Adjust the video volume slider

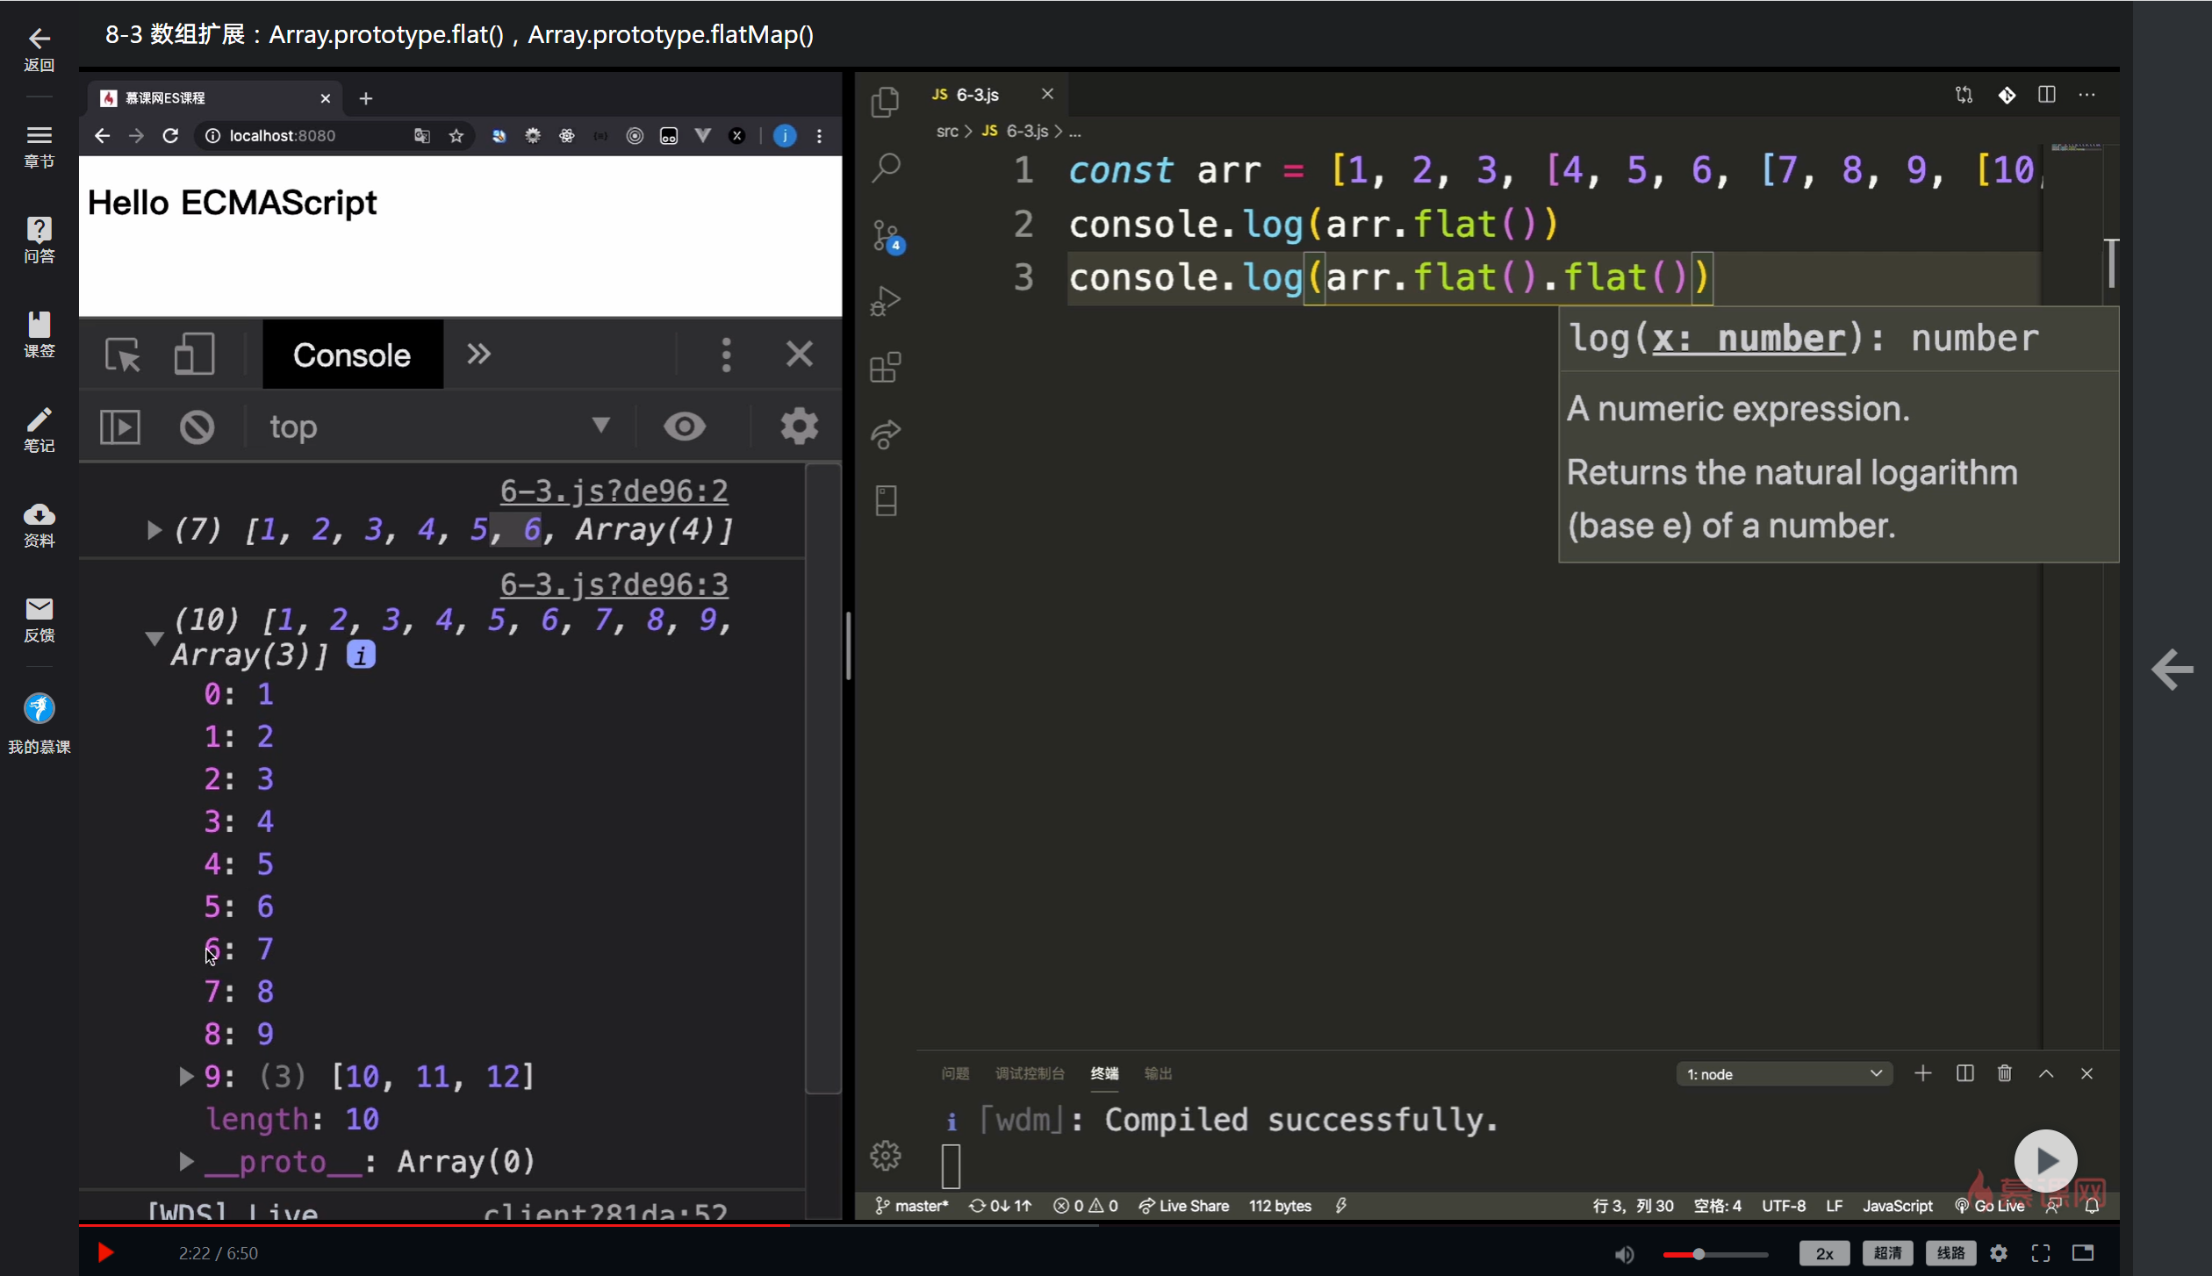(x=1698, y=1254)
